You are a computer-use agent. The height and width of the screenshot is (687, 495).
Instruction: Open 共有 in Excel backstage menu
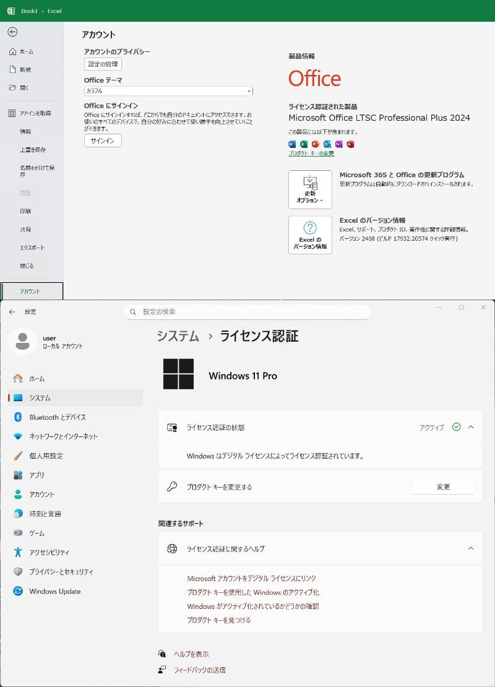[x=25, y=230]
